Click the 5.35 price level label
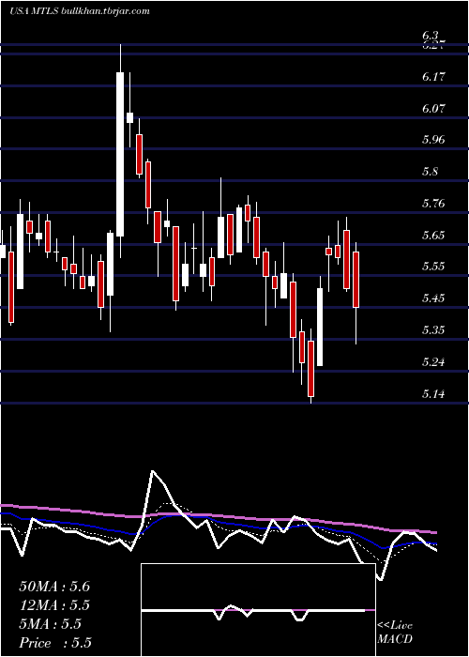 (433, 329)
